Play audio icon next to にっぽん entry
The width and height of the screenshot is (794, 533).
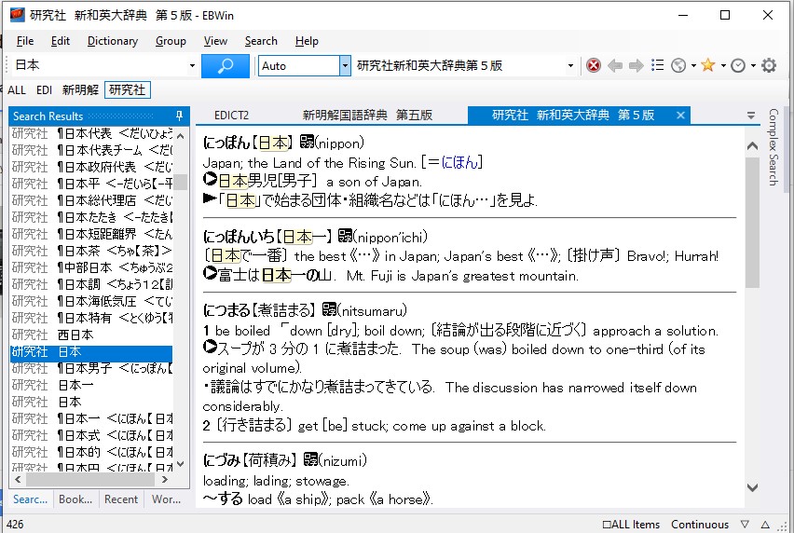pos(307,142)
